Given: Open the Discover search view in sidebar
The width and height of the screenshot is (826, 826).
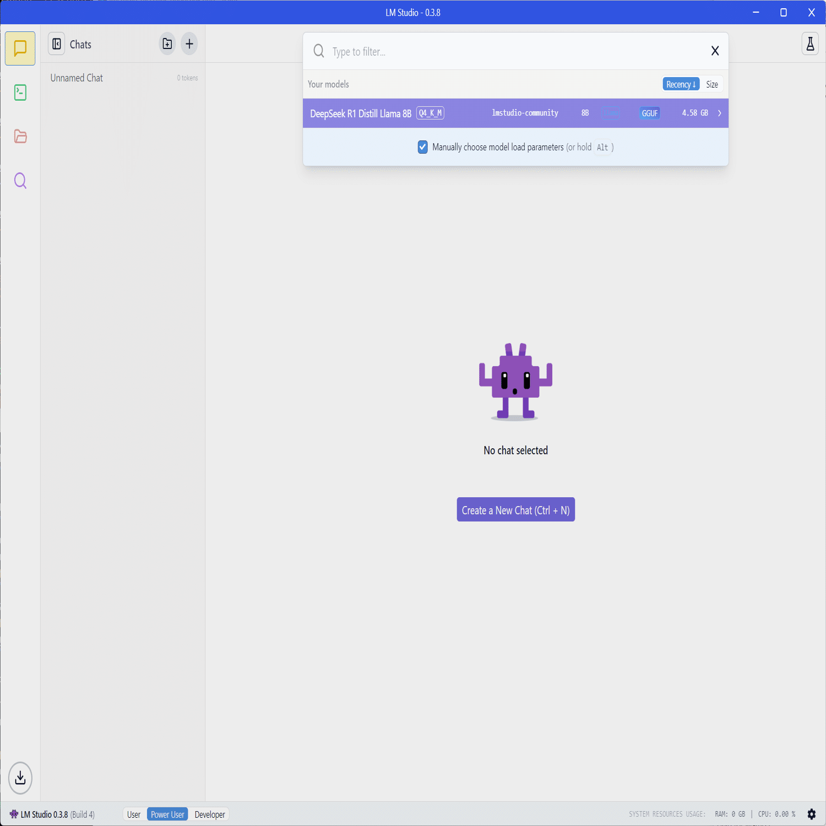Looking at the screenshot, I should 20,181.
